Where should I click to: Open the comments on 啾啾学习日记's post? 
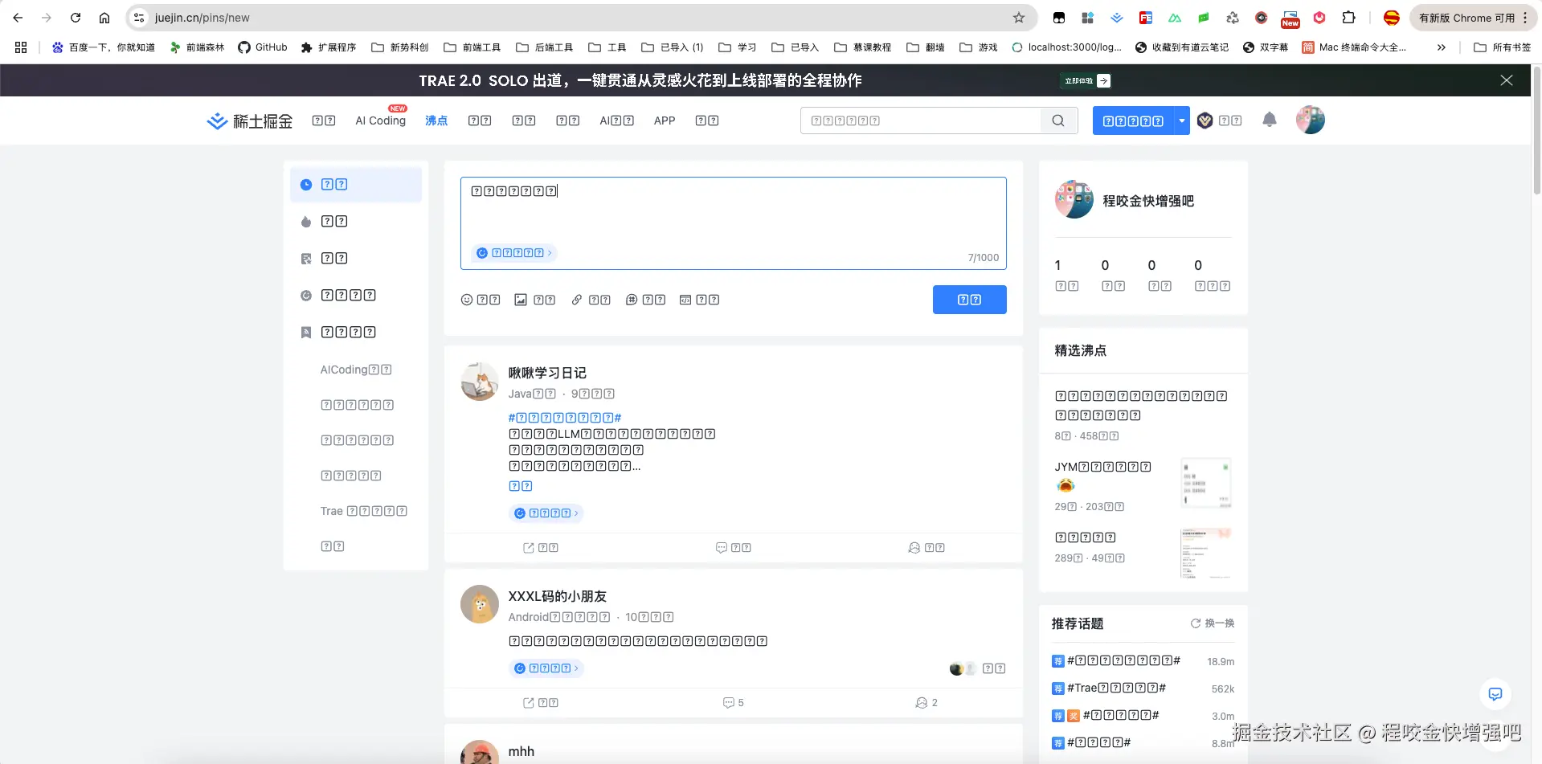click(x=733, y=547)
